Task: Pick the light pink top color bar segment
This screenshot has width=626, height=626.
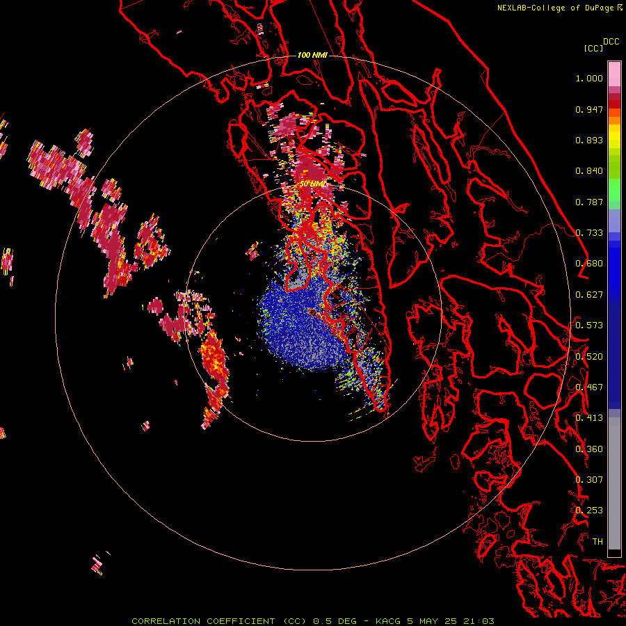Action: pyautogui.click(x=614, y=74)
